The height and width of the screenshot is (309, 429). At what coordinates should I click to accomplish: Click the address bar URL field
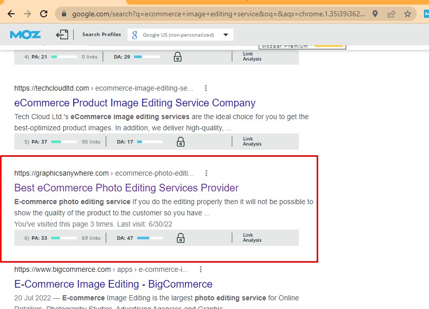pos(219,14)
